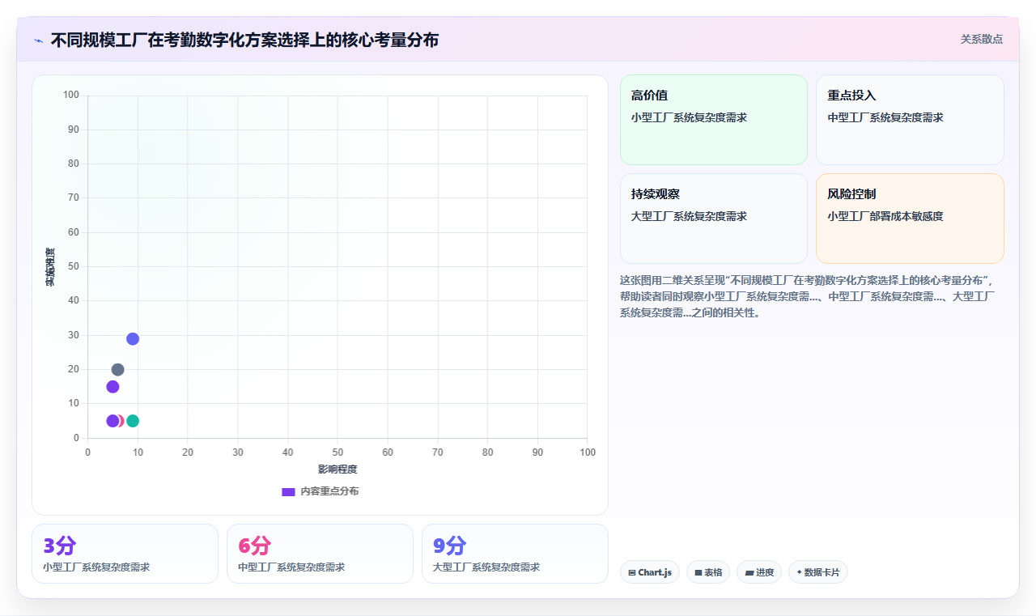
Task: Click the 内容重点分布 legend text
Action: [x=329, y=491]
